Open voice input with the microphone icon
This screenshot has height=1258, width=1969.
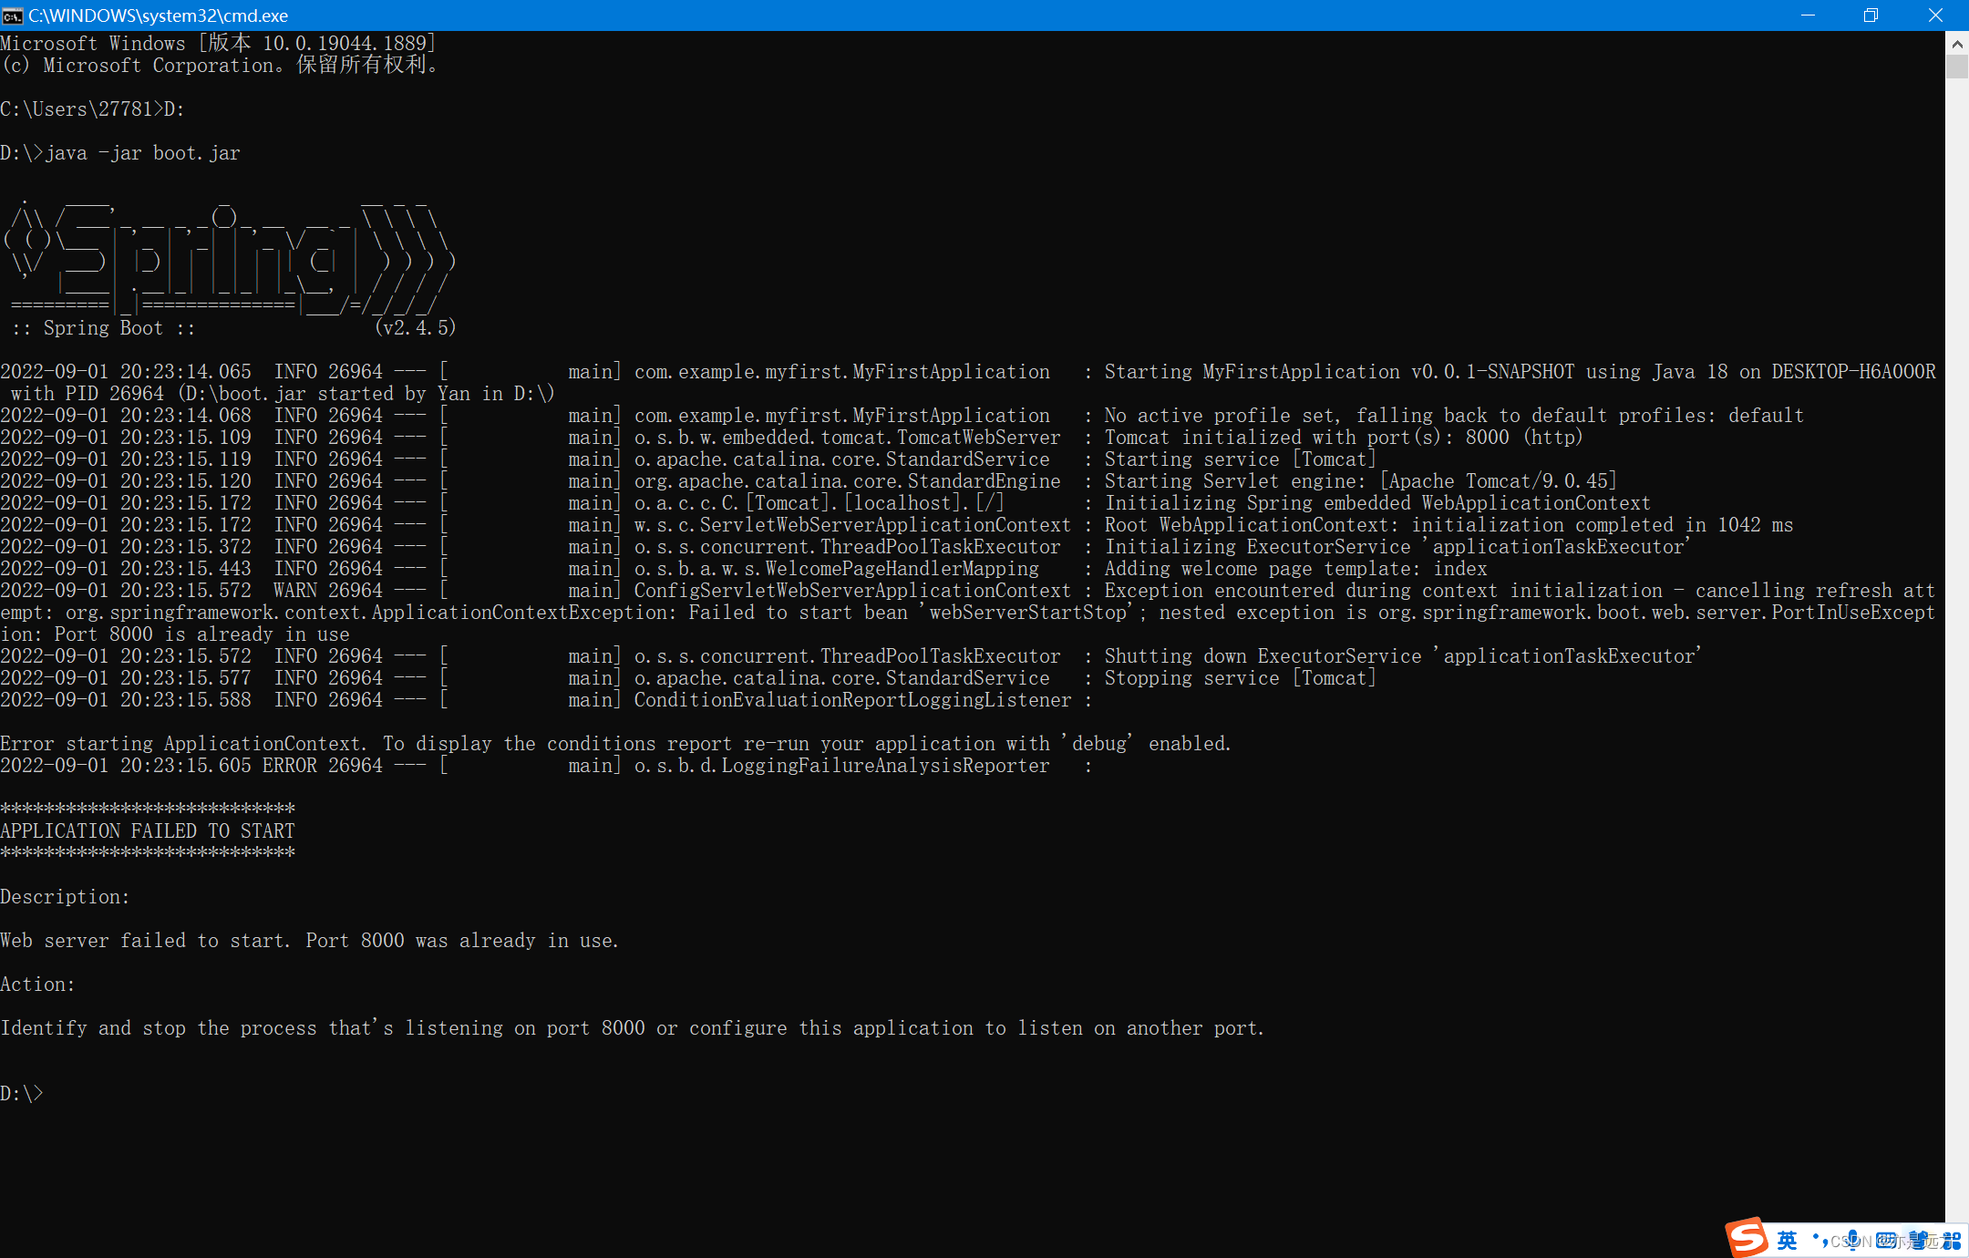pos(1852,1240)
